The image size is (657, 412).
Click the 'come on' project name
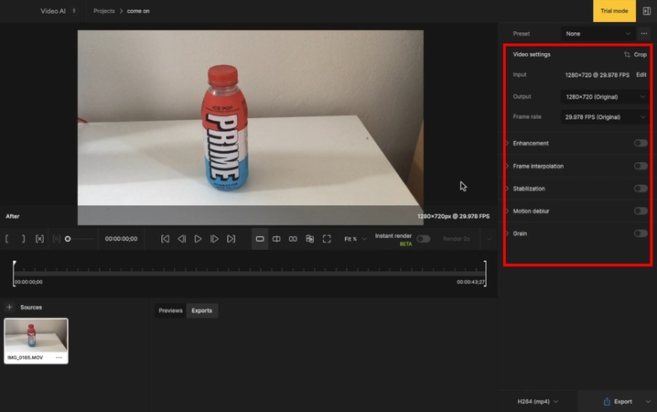tap(138, 11)
